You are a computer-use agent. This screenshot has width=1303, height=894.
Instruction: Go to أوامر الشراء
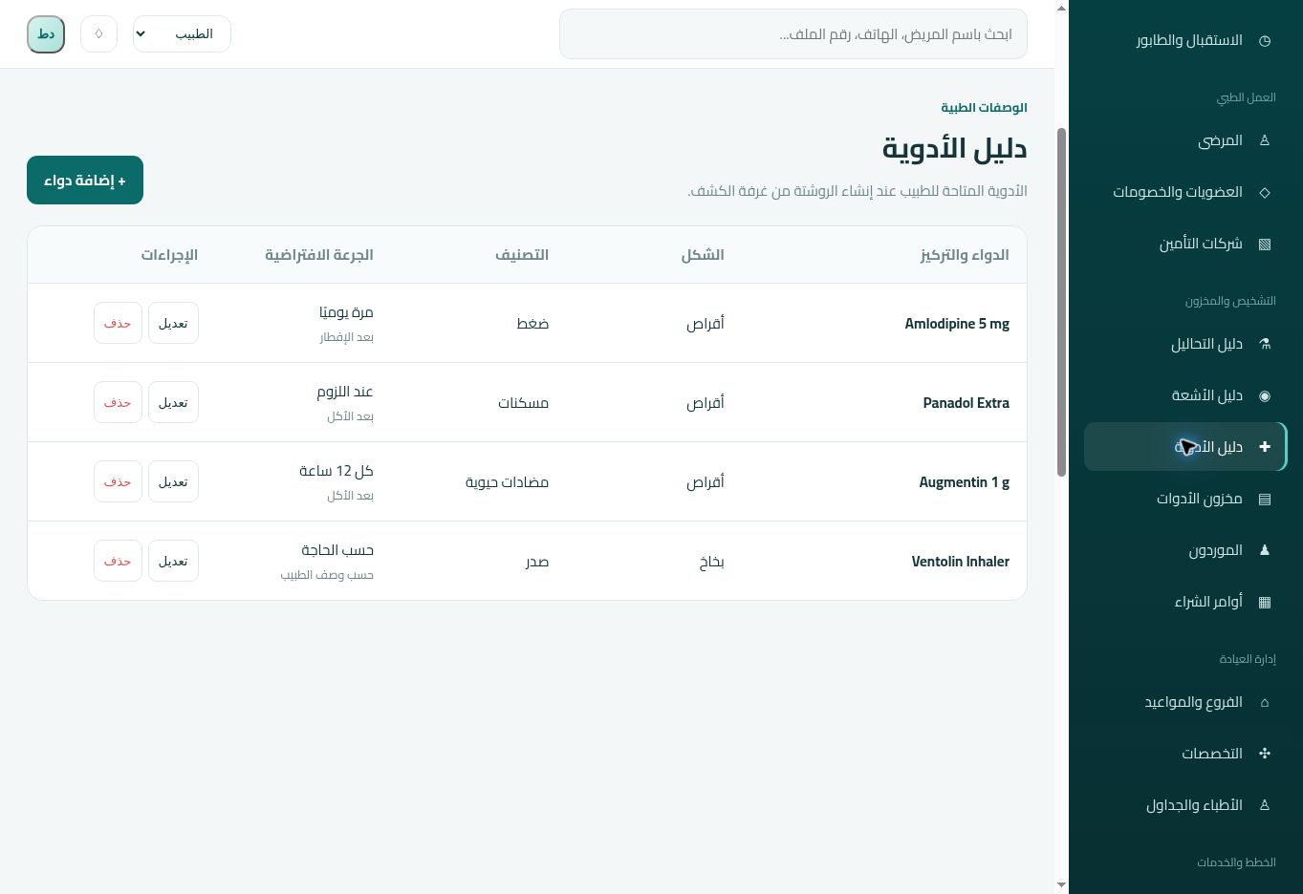(x=1185, y=602)
